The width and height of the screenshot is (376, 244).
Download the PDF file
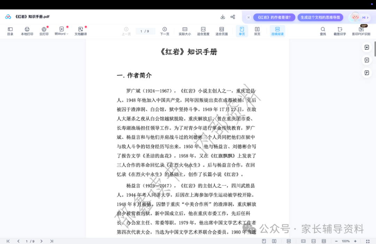[223, 17]
